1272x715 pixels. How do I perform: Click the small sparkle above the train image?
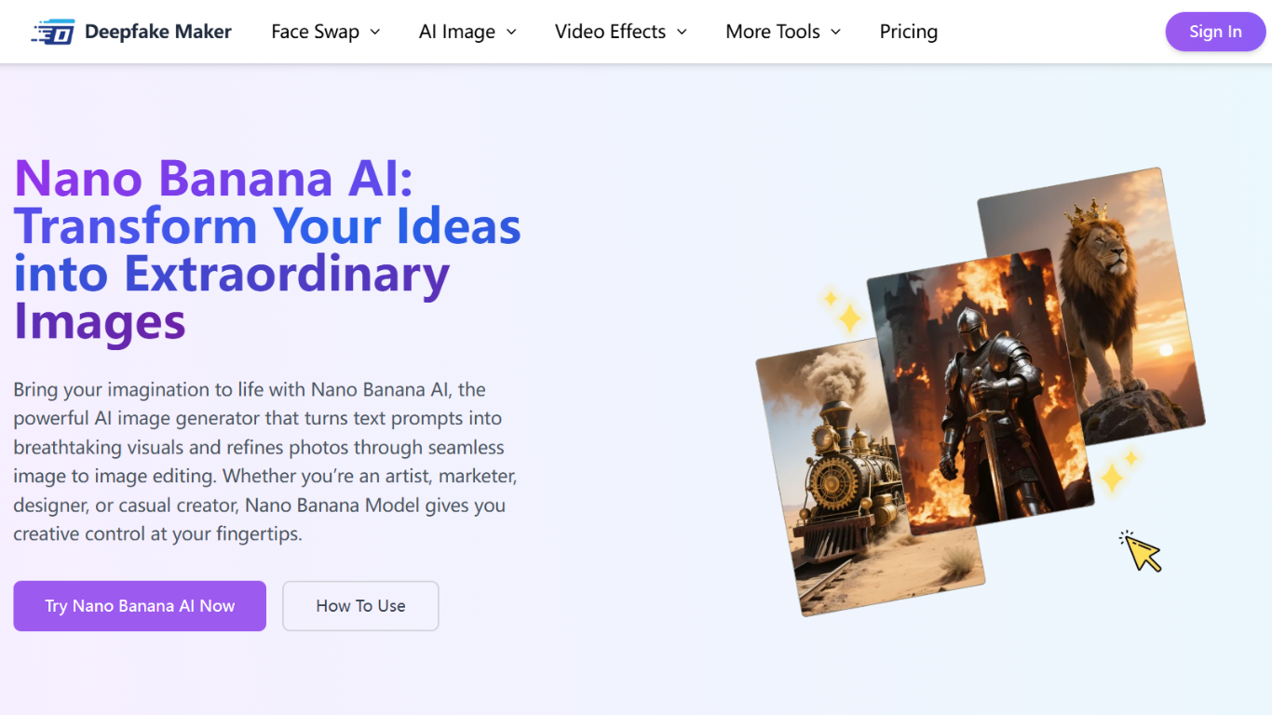829,298
